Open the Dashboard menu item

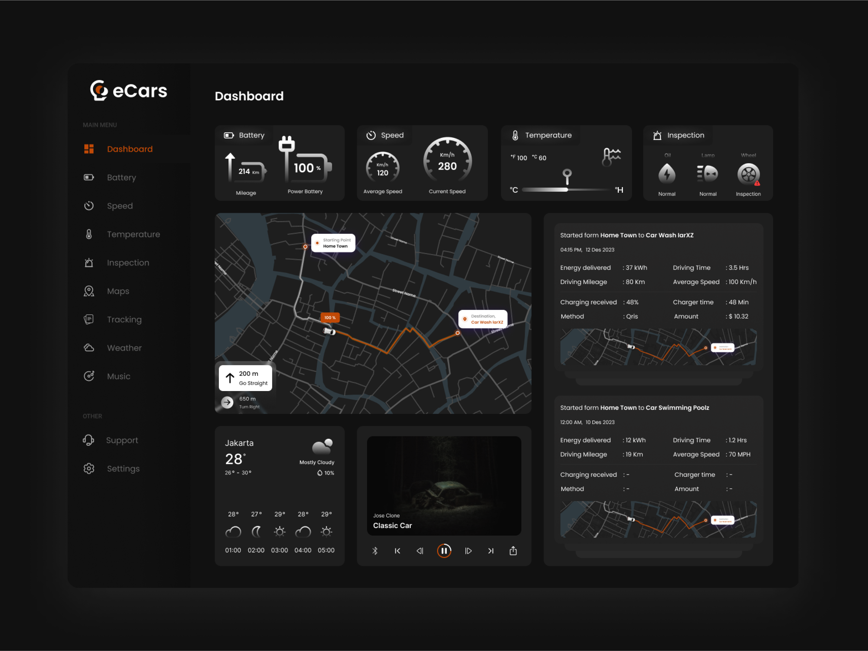click(130, 149)
